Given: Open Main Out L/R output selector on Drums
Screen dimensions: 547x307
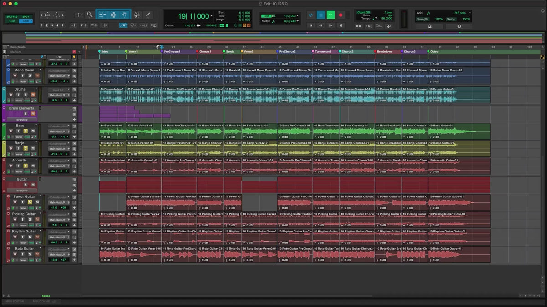Looking at the screenshot, I should coord(57,95).
